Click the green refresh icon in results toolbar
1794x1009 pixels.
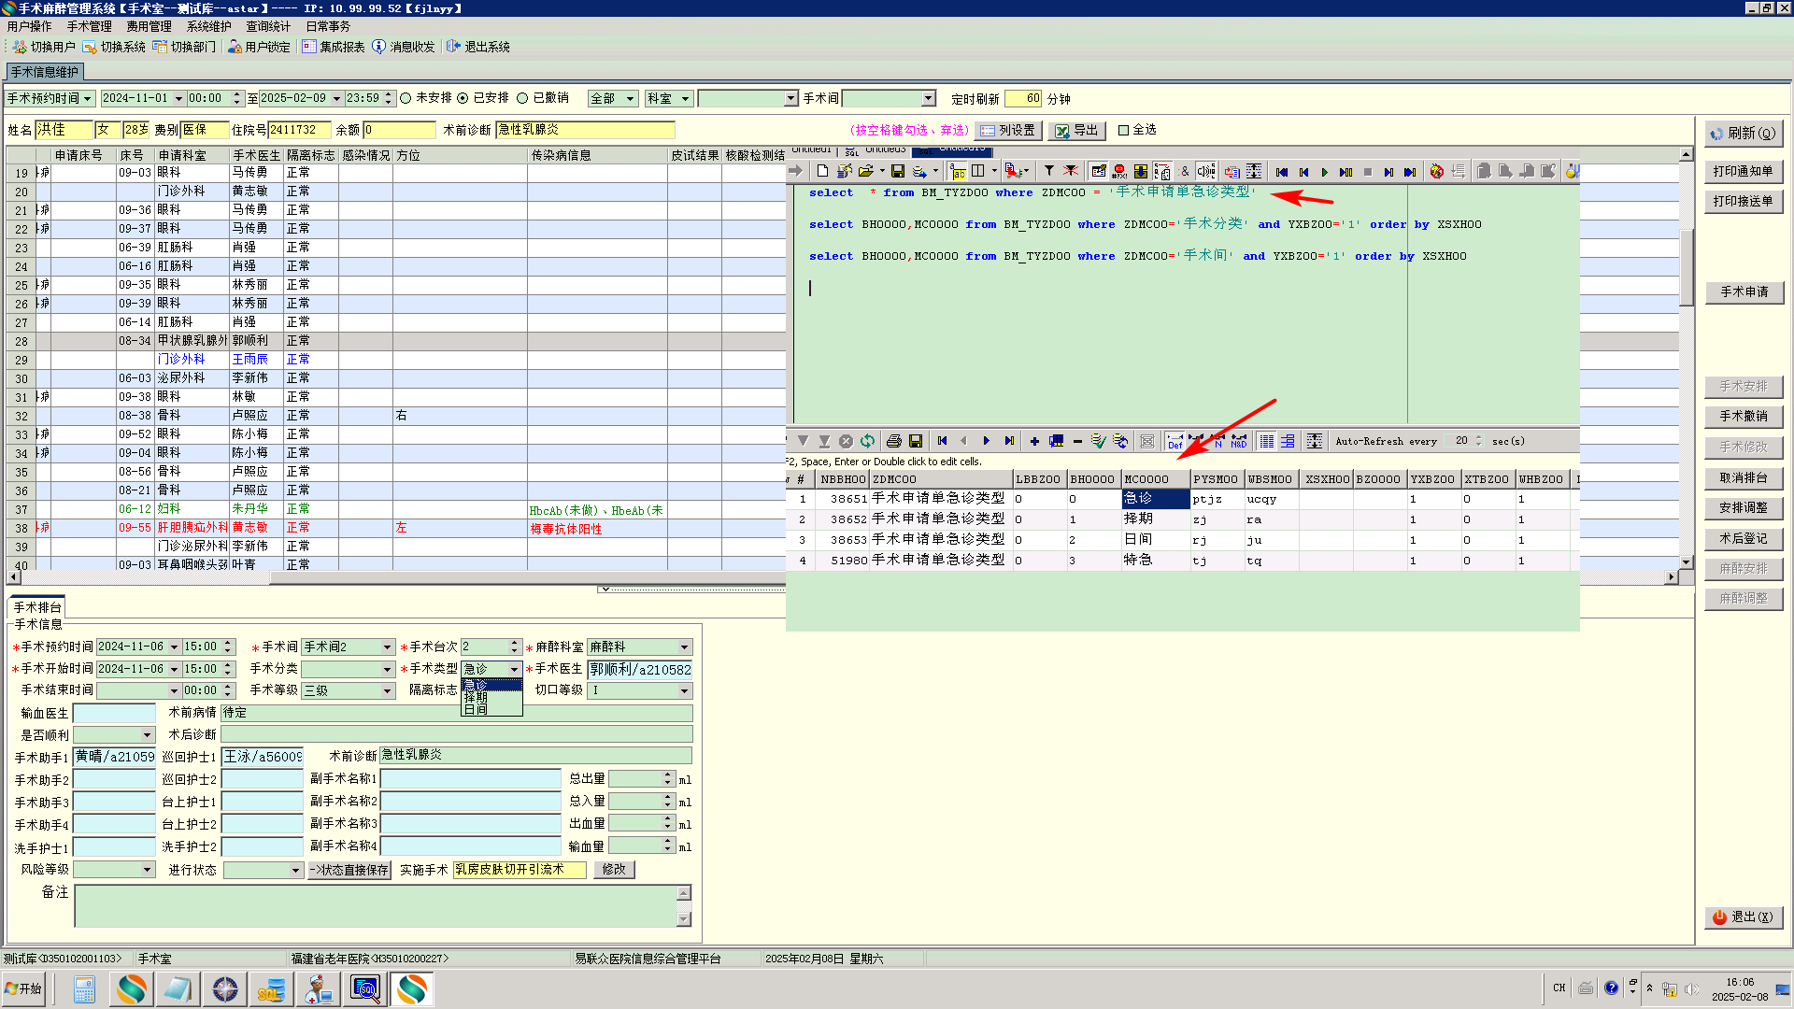pos(868,441)
